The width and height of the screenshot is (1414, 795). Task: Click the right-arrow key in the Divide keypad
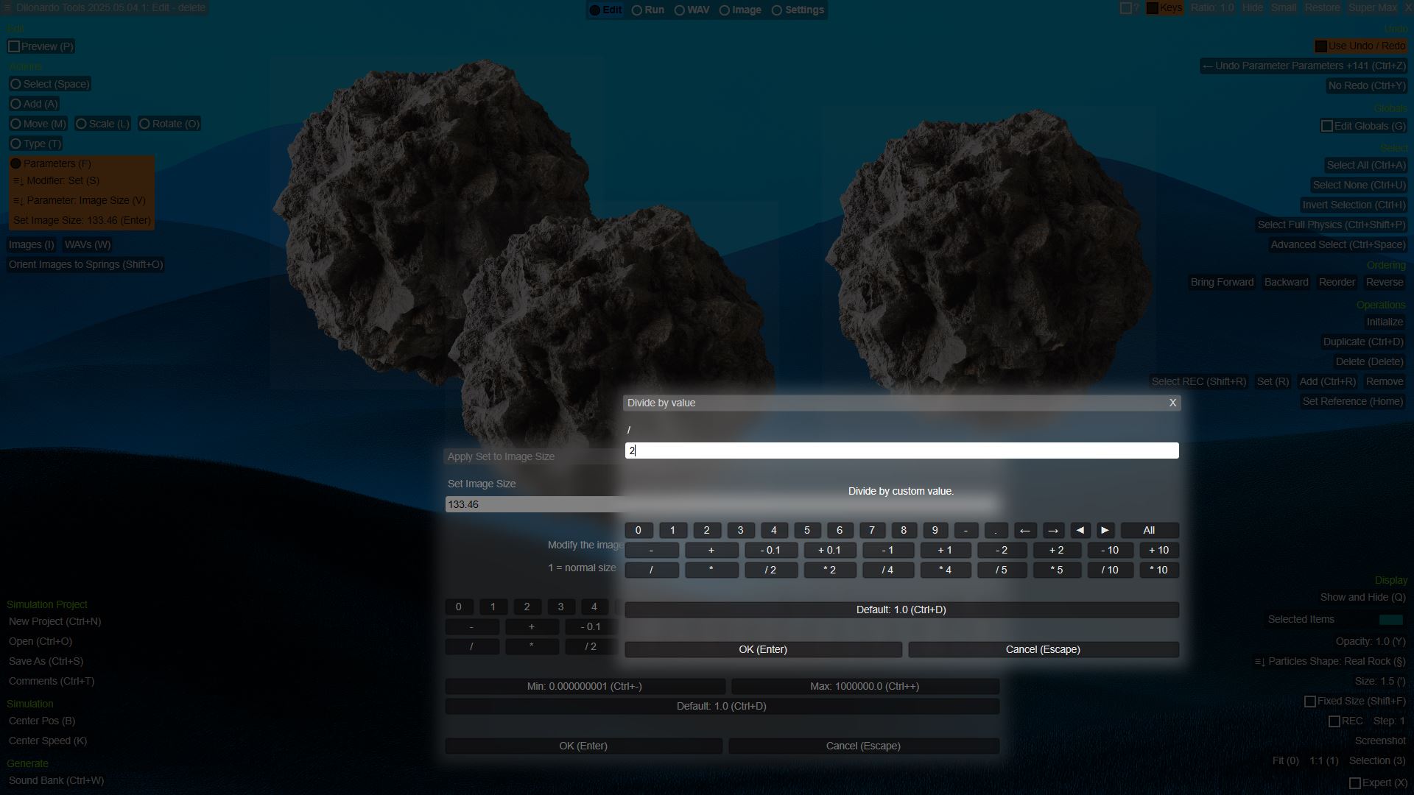[1053, 531]
